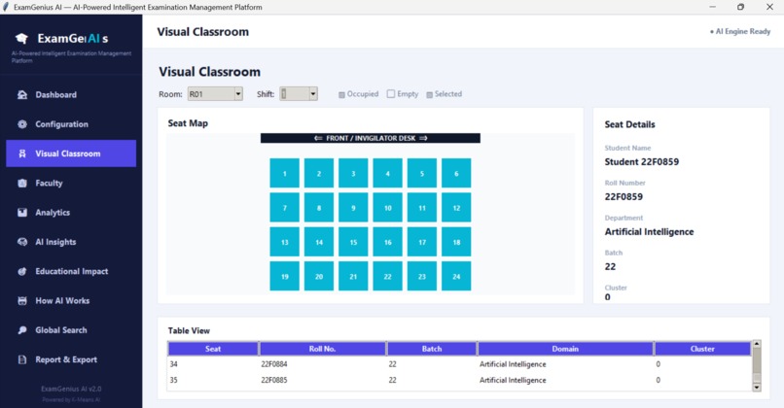Open Report & Export page
Image resolution: width=784 pixels, height=408 pixels.
[x=71, y=359]
